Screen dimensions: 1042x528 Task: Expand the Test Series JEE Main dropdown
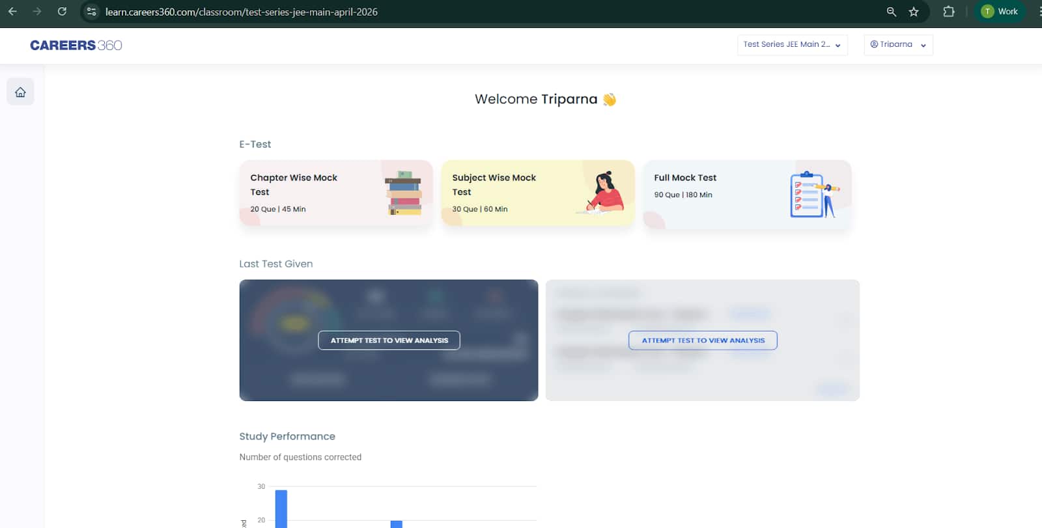coord(792,45)
